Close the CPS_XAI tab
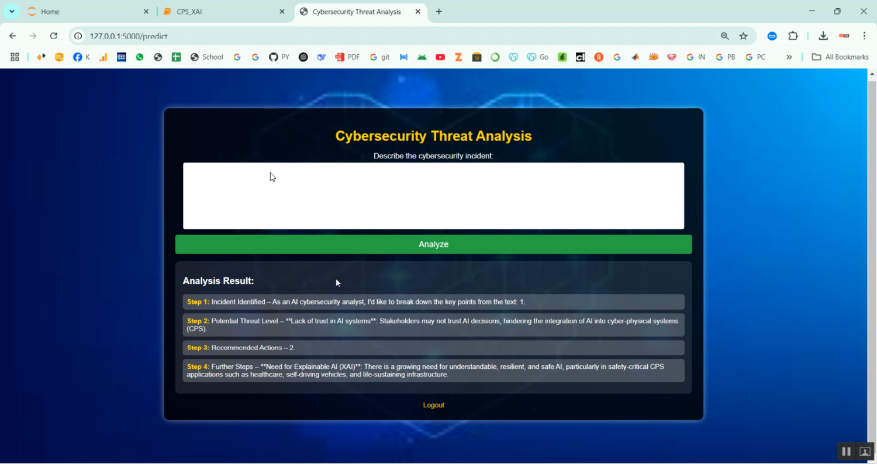 [282, 12]
